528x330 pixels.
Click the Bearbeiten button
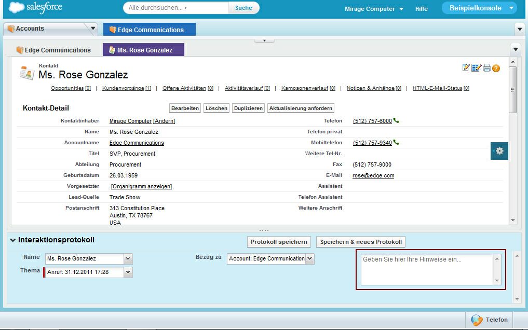tap(185, 108)
